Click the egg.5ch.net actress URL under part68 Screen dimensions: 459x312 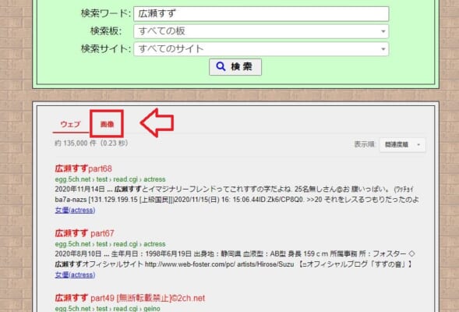(x=110, y=179)
